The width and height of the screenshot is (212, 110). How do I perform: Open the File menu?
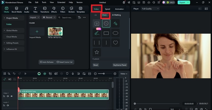tap(30, 2)
